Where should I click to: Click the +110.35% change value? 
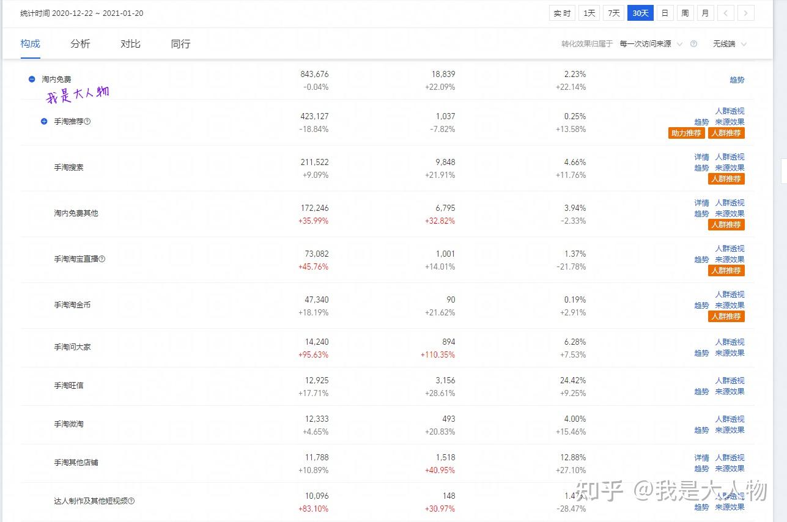pyautogui.click(x=438, y=355)
